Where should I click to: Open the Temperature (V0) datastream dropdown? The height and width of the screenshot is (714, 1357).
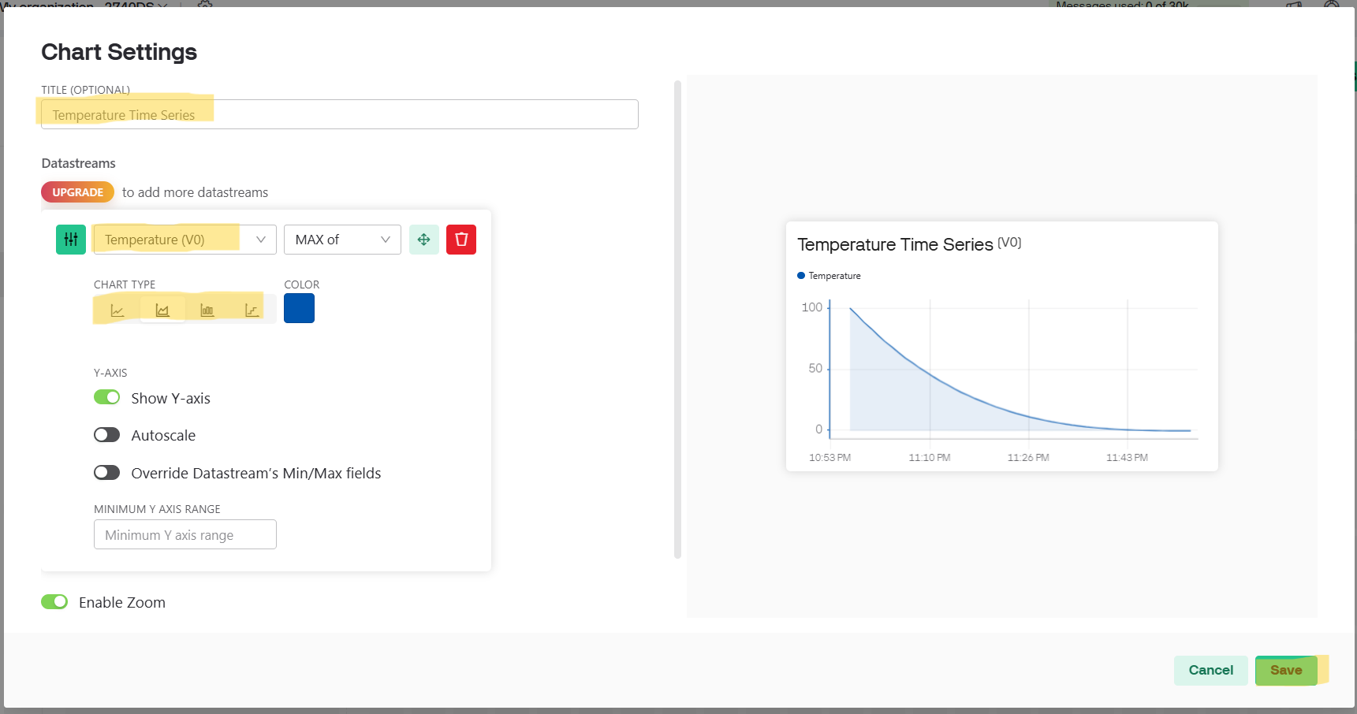click(x=185, y=240)
